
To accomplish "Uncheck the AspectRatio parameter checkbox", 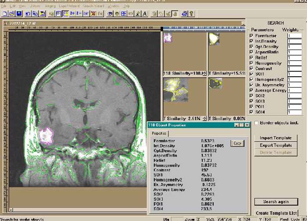I will click(251, 52).
